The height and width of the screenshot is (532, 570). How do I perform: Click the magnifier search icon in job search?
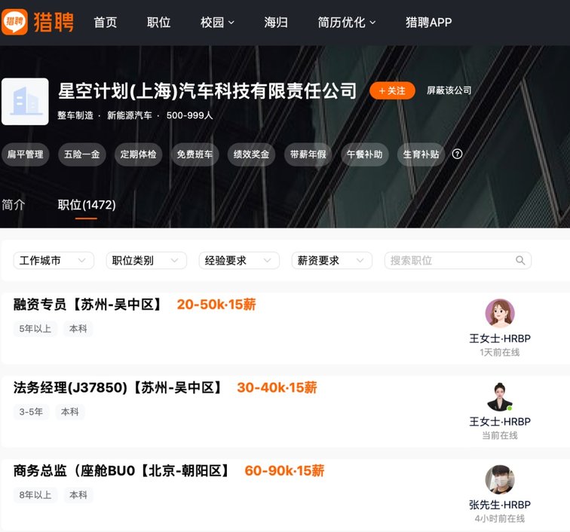point(520,261)
